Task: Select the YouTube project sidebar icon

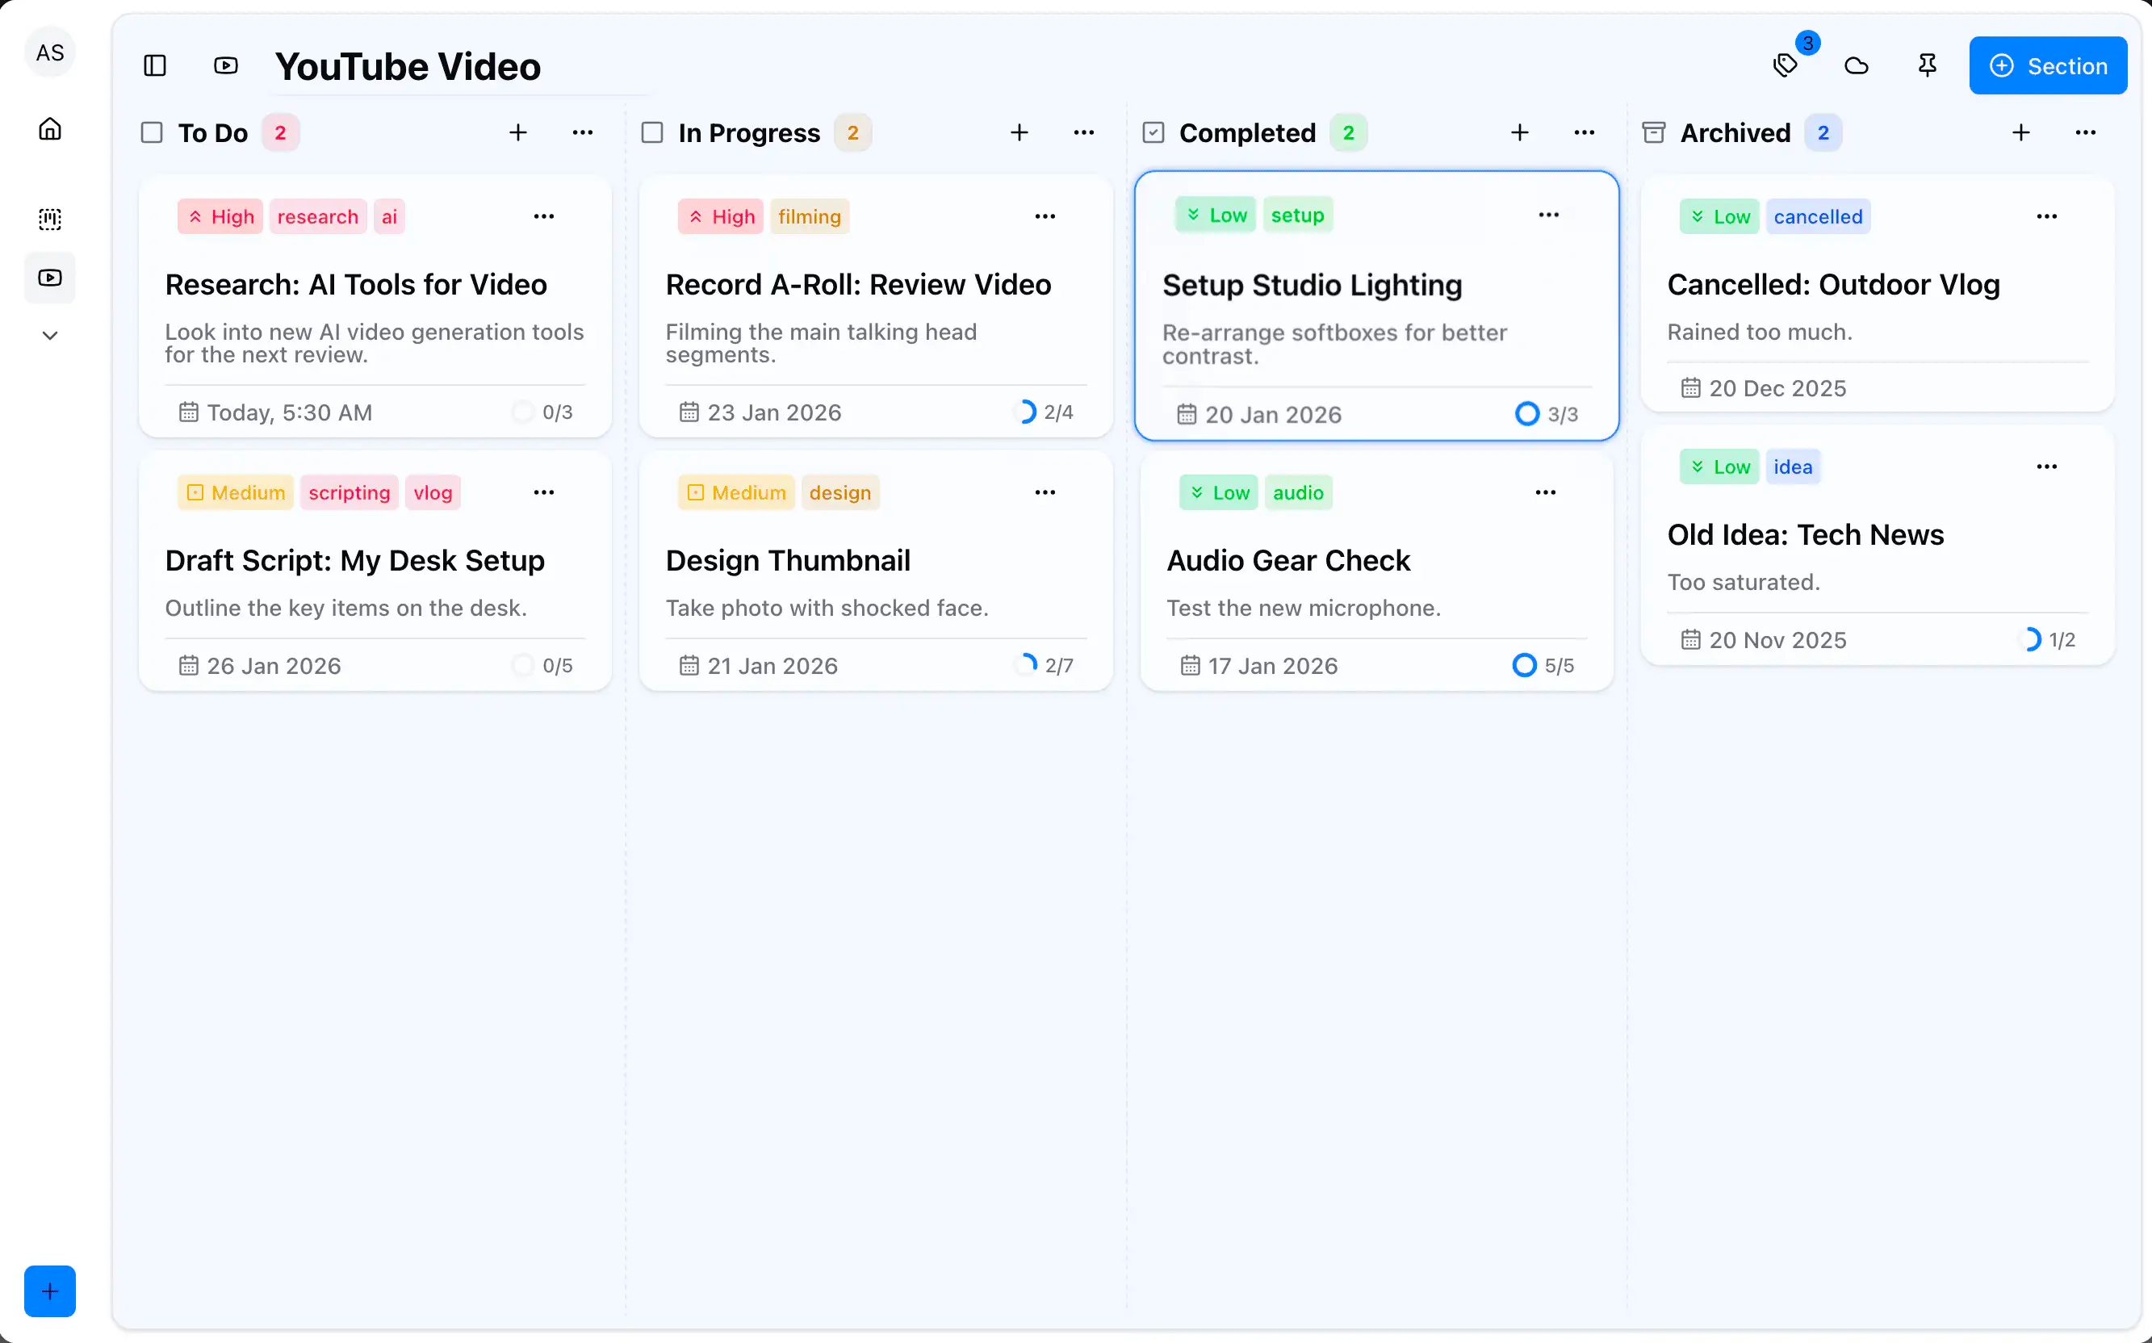Action: [x=50, y=278]
